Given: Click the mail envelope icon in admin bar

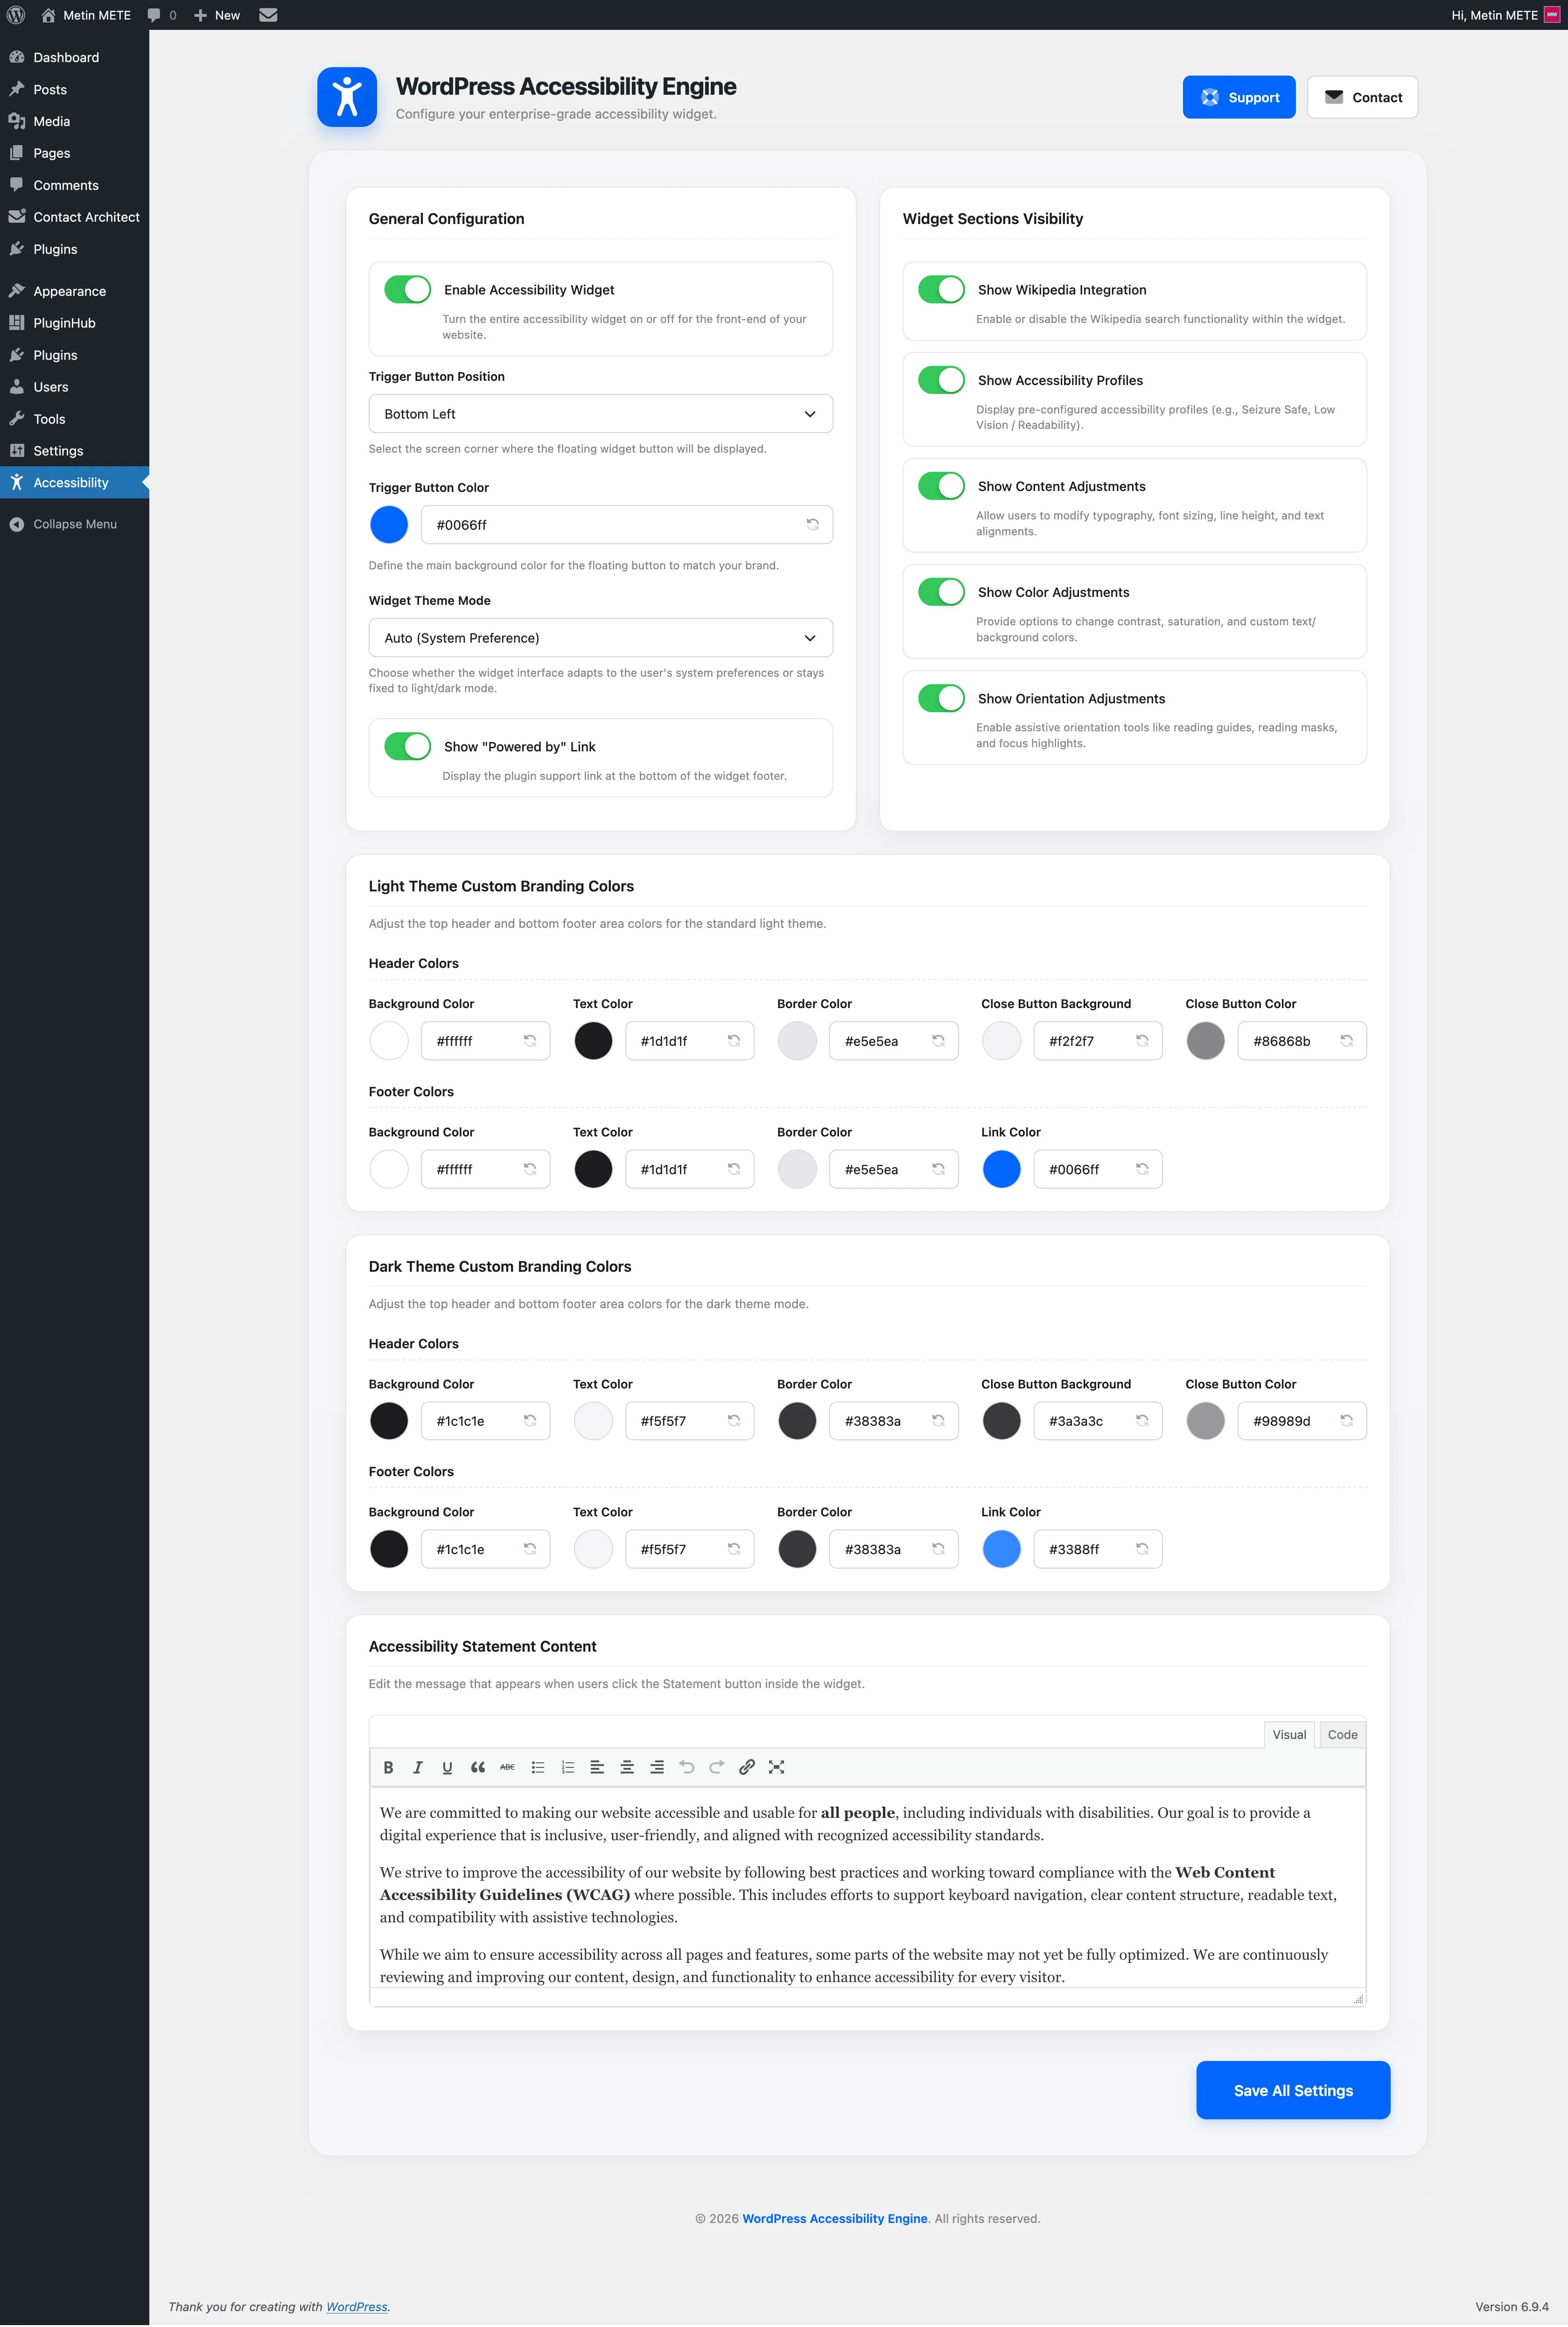Looking at the screenshot, I should click(x=268, y=15).
